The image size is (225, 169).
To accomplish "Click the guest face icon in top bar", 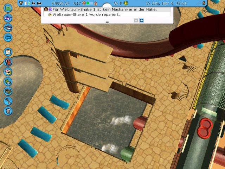I will 204,3.
